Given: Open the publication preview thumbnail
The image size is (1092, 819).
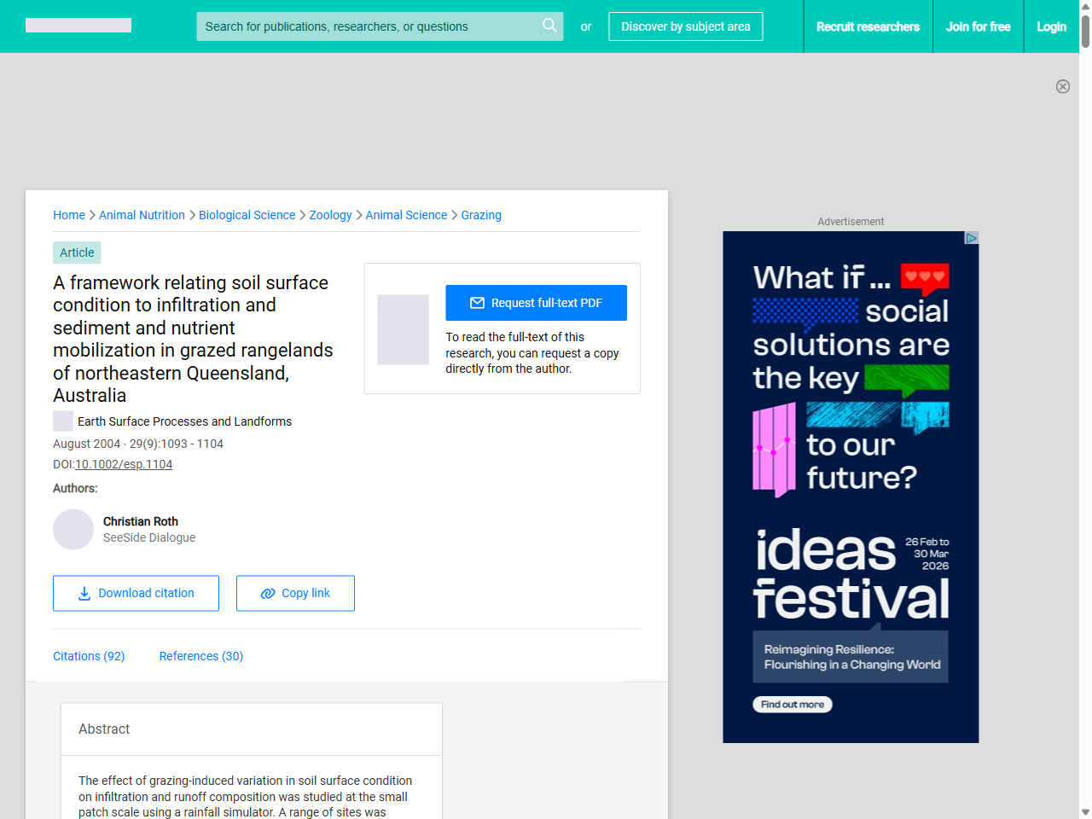Looking at the screenshot, I should (x=403, y=329).
